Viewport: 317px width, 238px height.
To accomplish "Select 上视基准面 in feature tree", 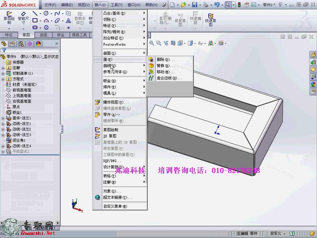I will click(22, 96).
